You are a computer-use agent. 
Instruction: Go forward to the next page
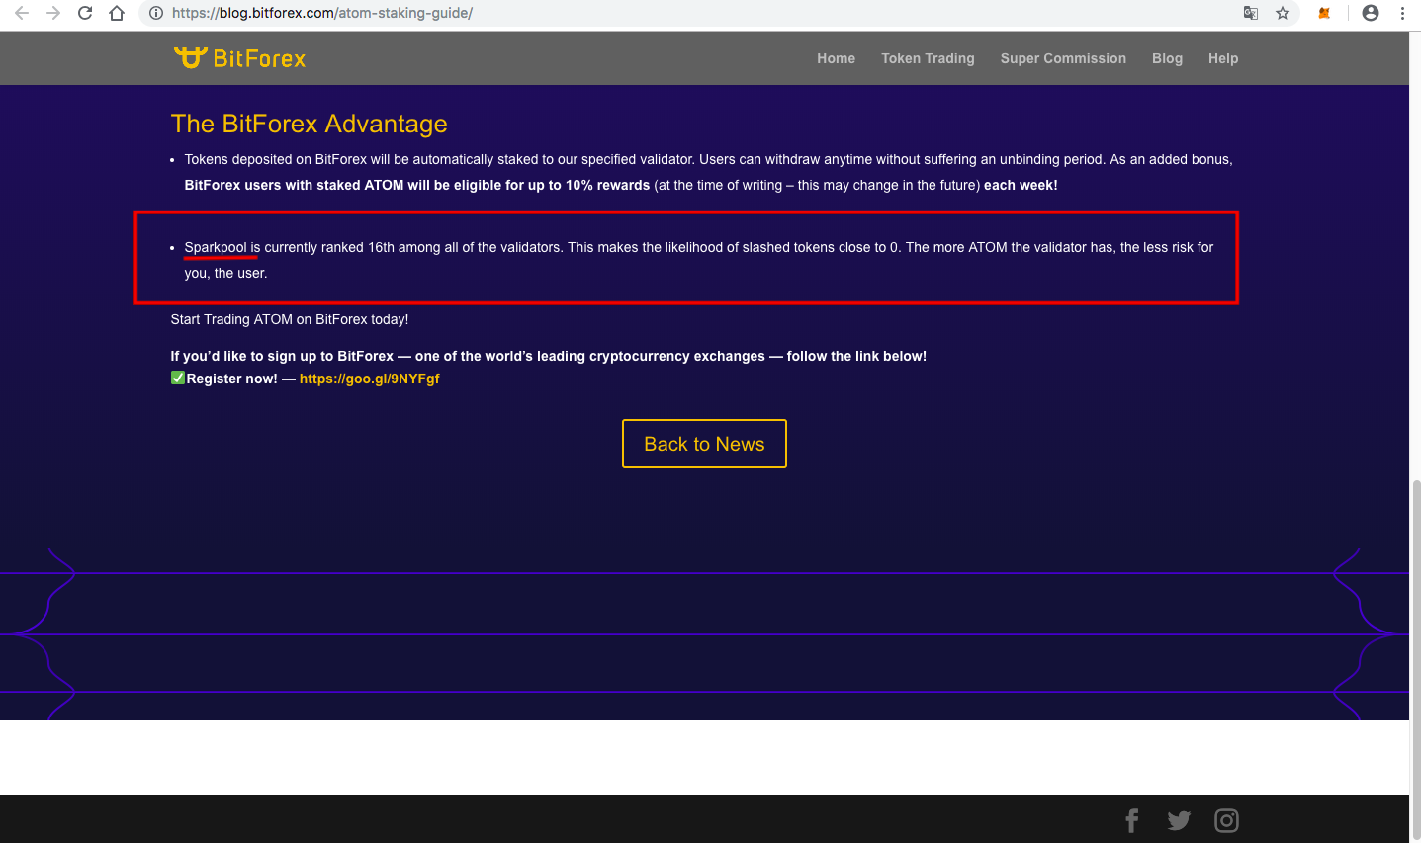pyautogui.click(x=53, y=13)
